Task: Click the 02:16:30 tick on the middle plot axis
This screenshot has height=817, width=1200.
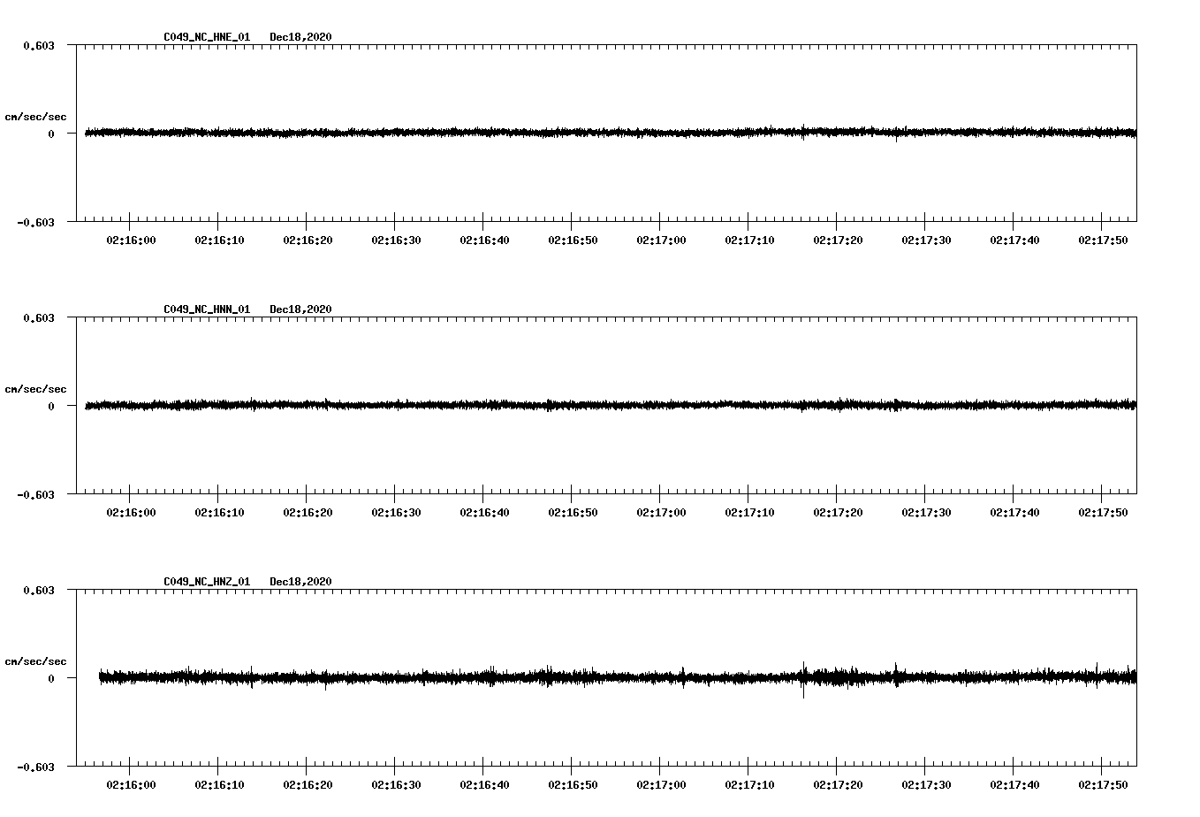Action: coord(396,511)
